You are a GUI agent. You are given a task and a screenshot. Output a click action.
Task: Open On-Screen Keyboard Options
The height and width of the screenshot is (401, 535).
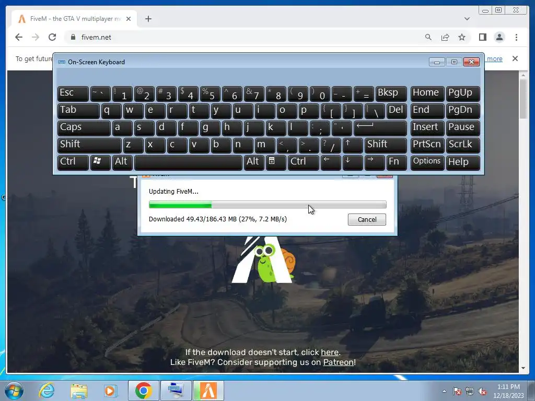[427, 162]
